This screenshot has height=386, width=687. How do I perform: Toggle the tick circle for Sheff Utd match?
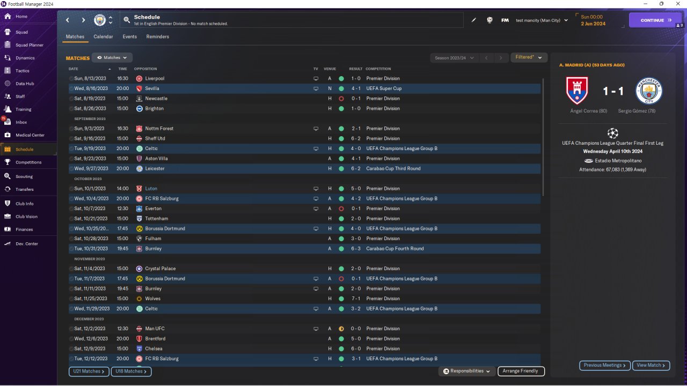[x=71, y=139]
